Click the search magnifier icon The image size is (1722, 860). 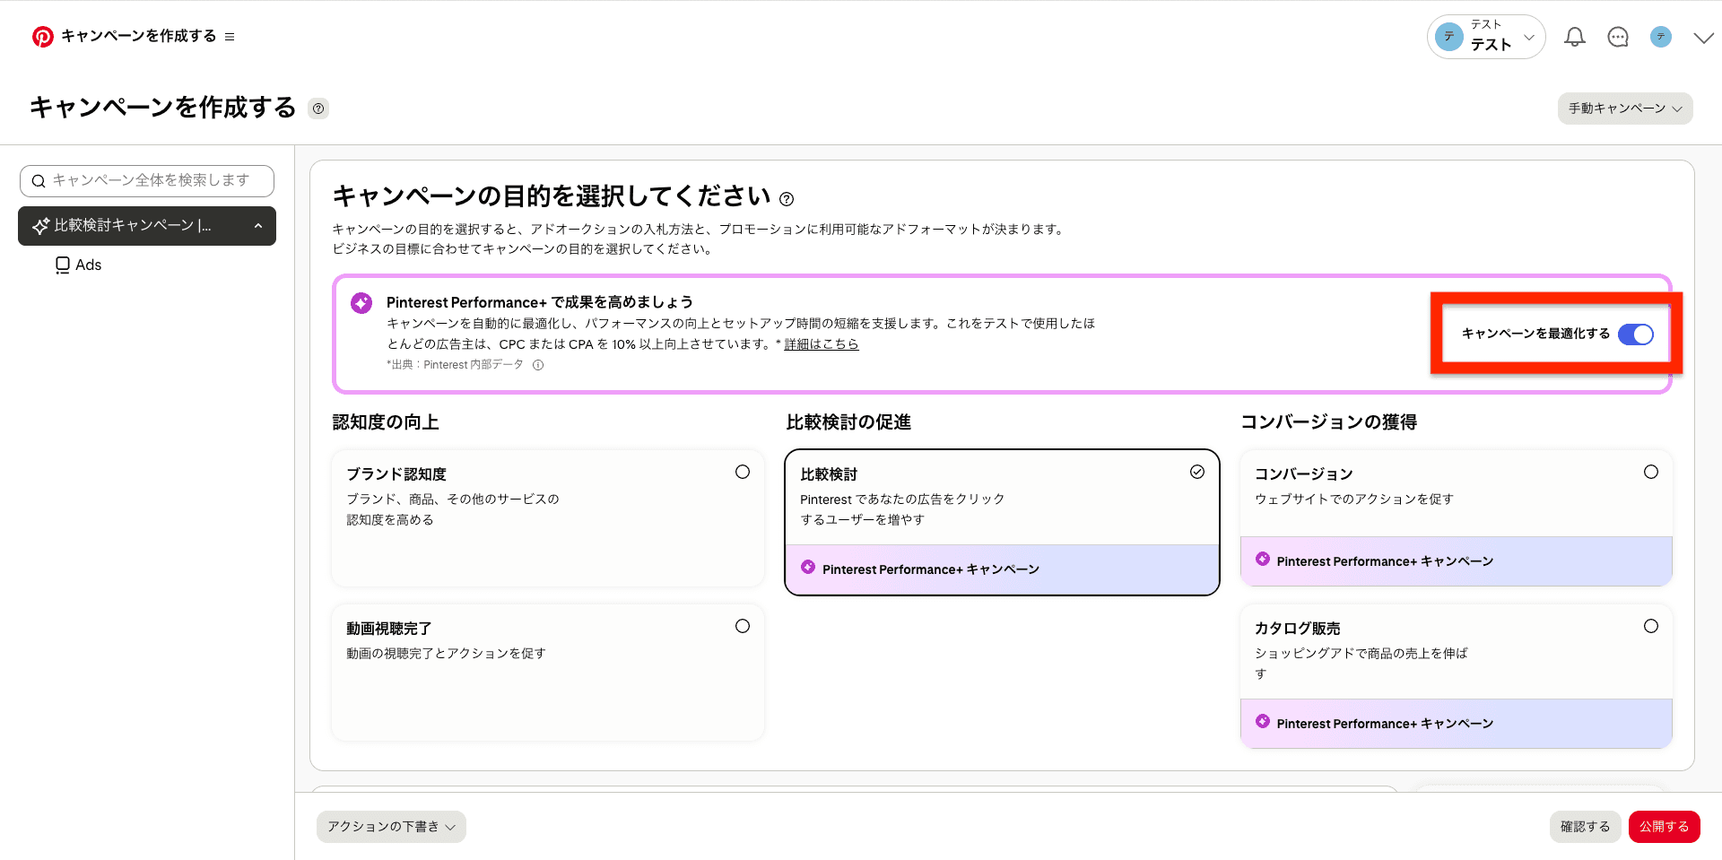[x=39, y=181]
